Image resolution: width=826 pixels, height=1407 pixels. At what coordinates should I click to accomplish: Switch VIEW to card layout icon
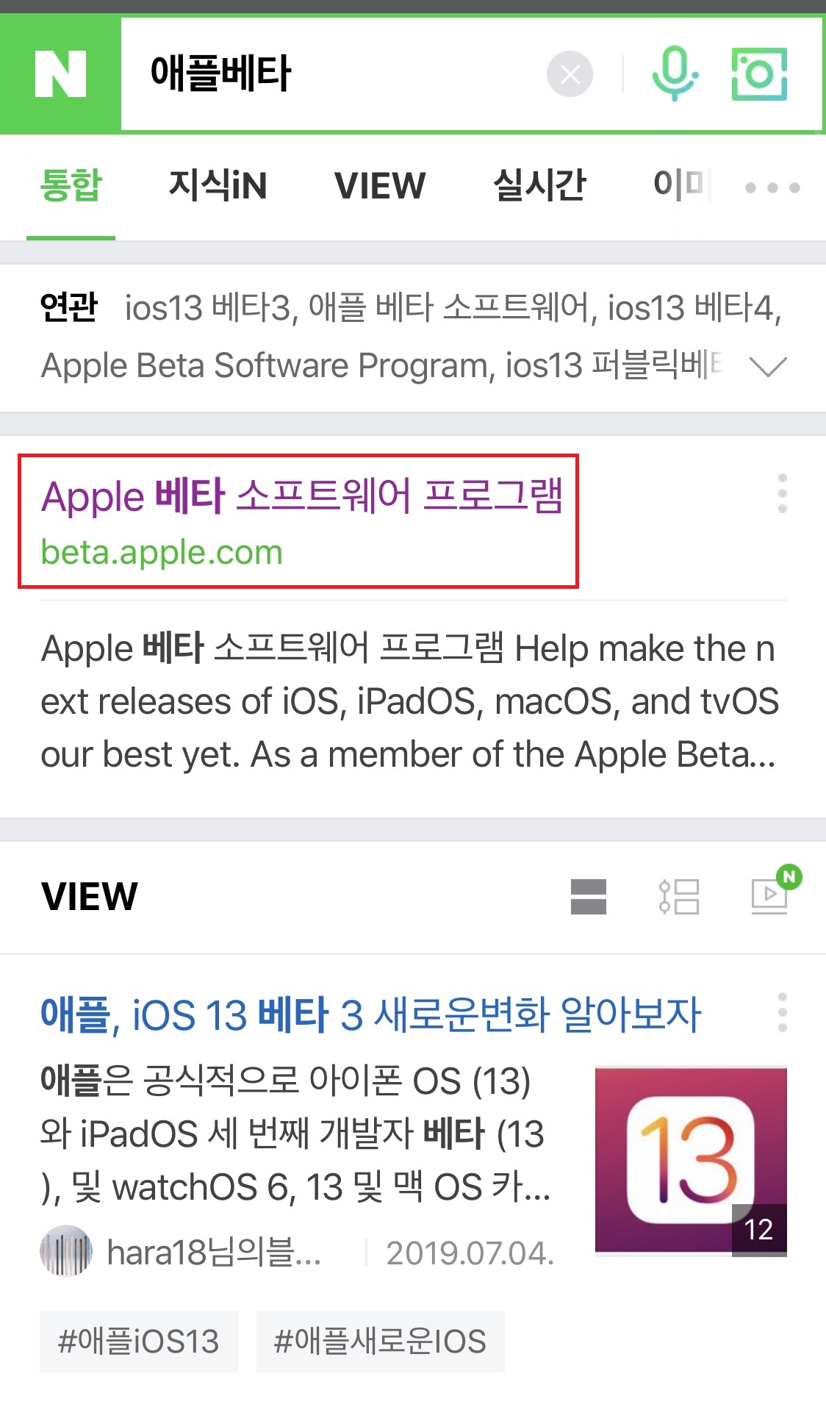[x=589, y=896]
